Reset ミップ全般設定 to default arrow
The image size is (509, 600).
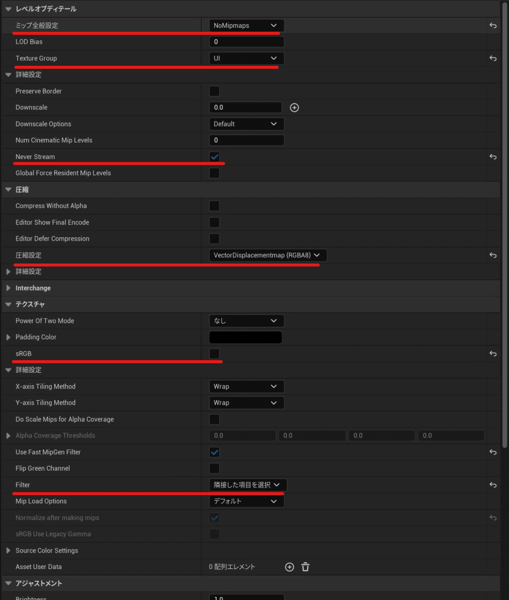coord(493,26)
